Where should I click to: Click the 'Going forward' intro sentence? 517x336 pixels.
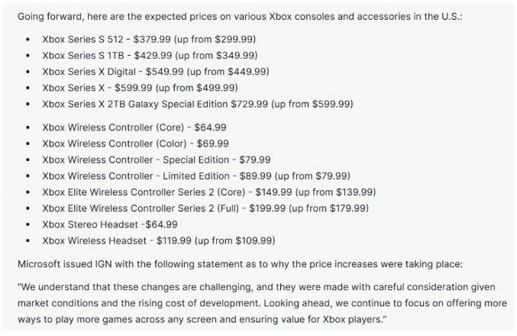click(x=240, y=17)
